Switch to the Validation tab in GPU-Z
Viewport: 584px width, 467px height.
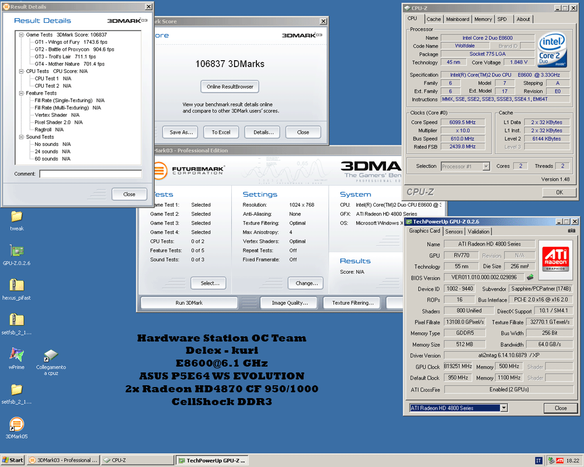point(479,232)
